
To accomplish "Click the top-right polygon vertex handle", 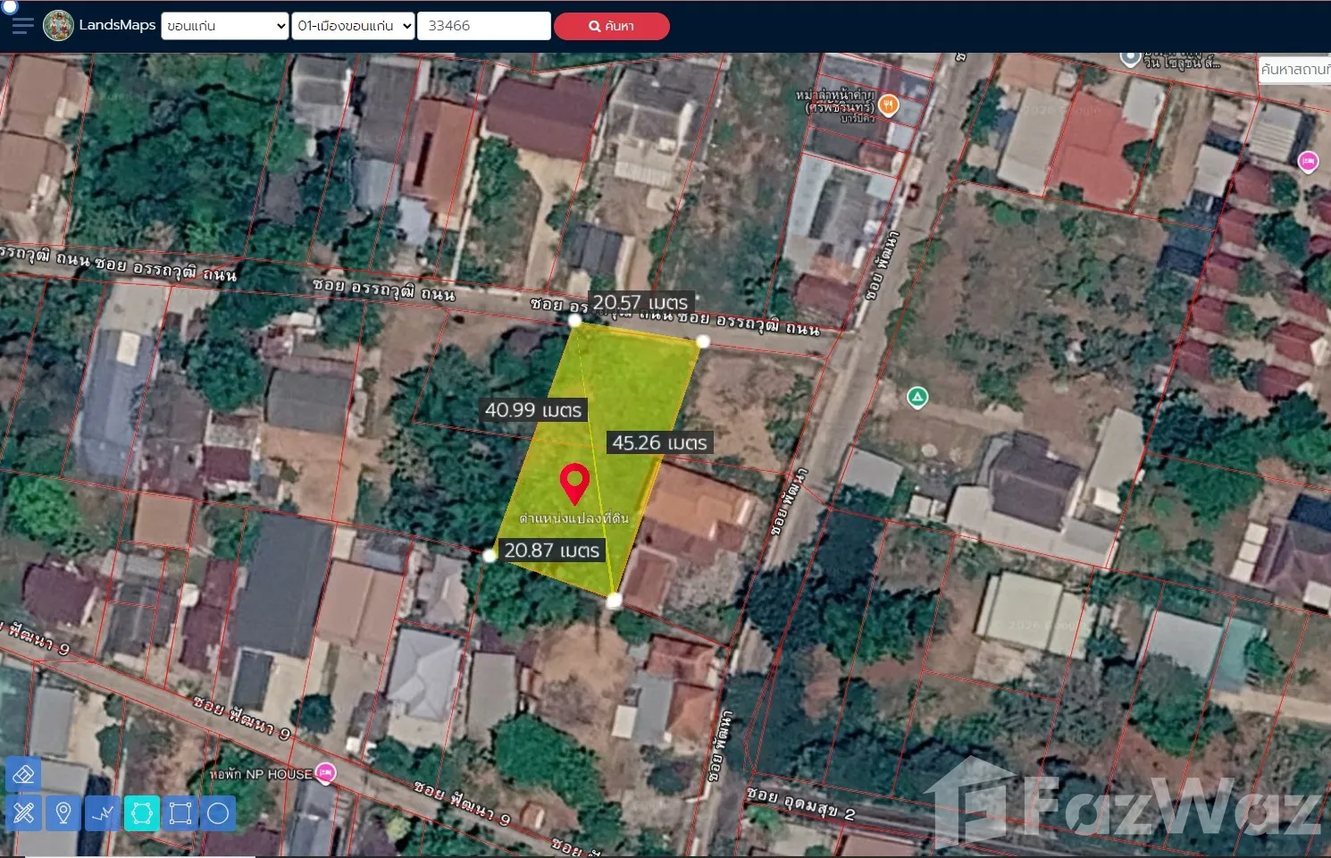I will coord(703,341).
